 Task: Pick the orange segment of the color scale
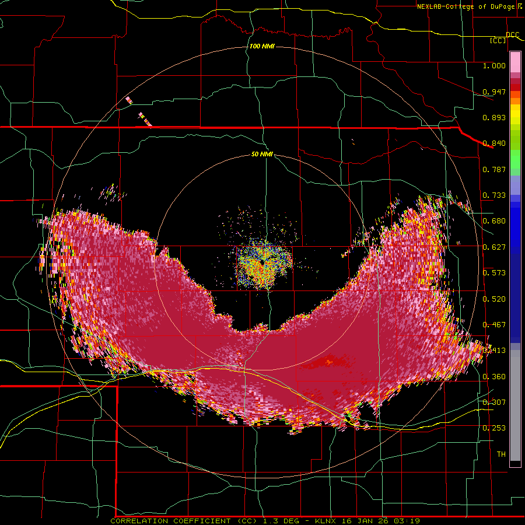click(515, 101)
